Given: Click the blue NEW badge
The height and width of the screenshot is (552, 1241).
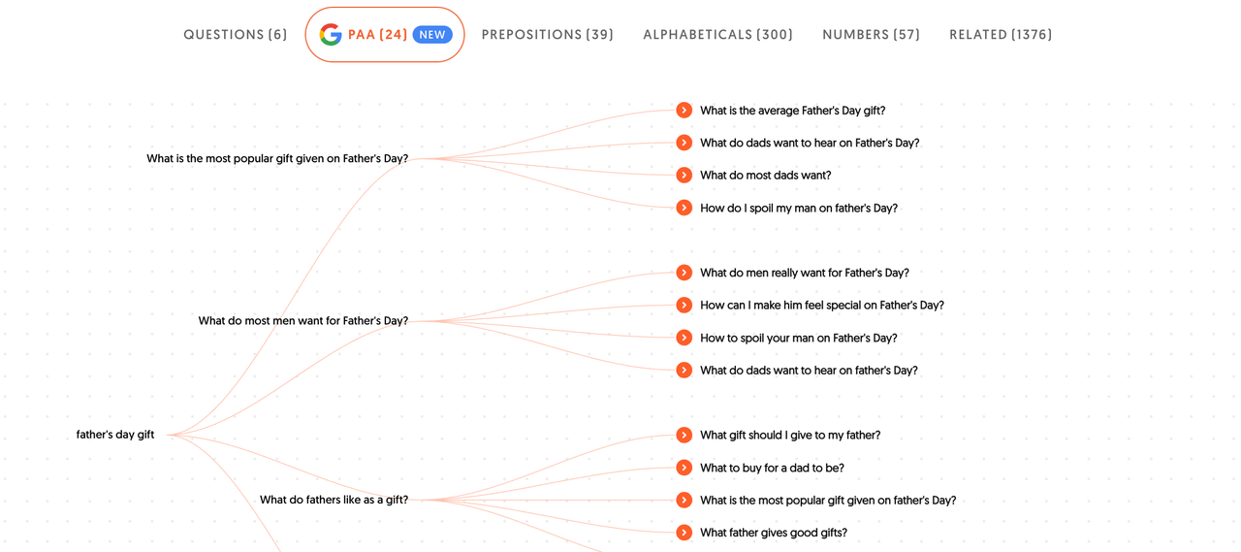Looking at the screenshot, I should (432, 35).
